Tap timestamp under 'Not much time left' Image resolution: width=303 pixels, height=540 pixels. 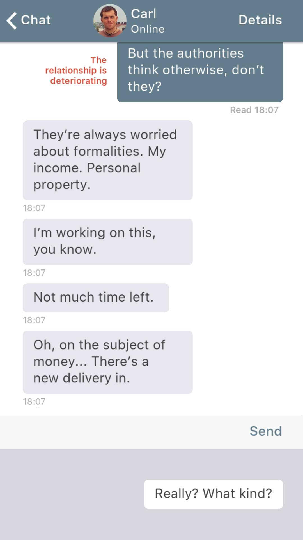pyautogui.click(x=34, y=320)
